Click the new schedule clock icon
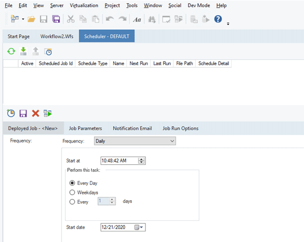 point(11,114)
